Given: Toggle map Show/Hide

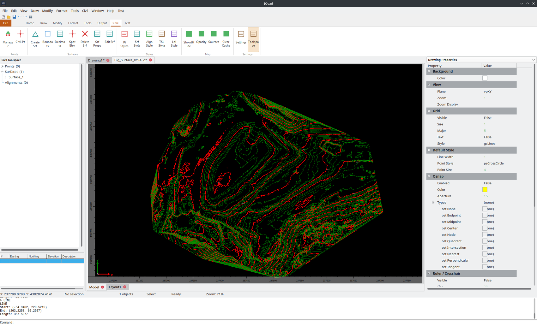Looking at the screenshot, I should (189, 39).
